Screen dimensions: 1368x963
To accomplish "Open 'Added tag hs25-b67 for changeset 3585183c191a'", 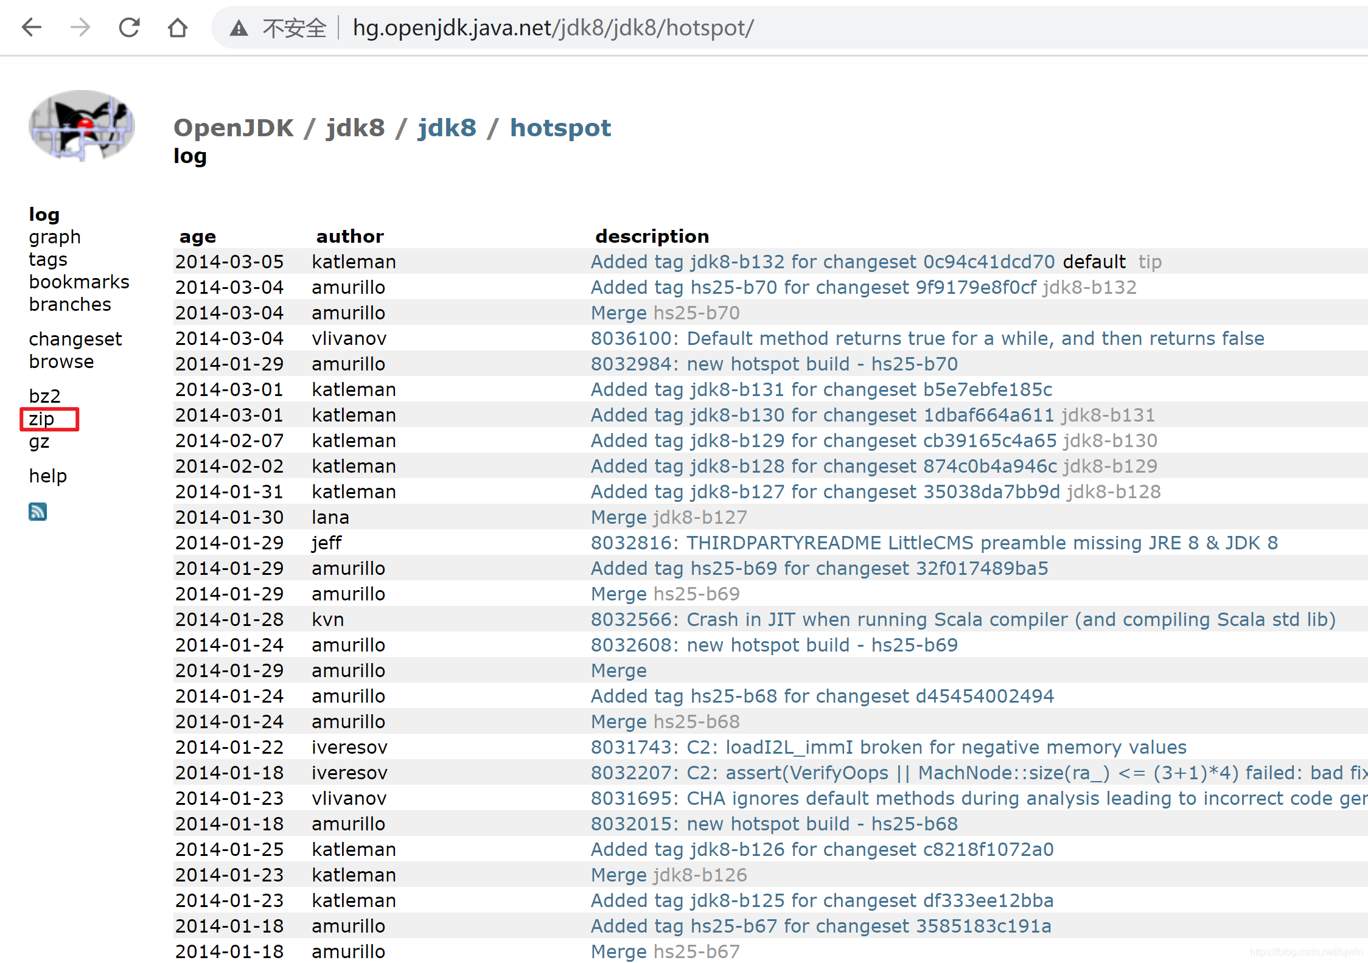I will pos(821,926).
